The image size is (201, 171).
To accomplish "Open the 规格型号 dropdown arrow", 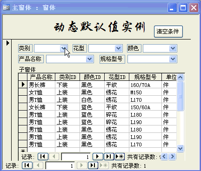I will point(173,59).
